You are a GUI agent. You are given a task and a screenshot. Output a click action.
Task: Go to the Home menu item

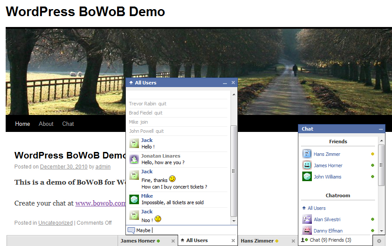click(23, 124)
